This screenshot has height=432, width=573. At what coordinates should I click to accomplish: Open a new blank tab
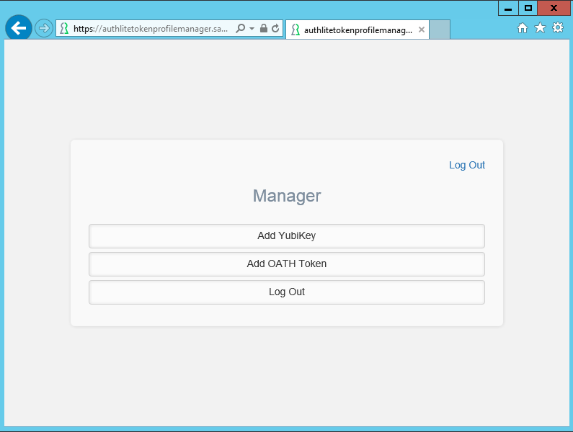pos(439,30)
